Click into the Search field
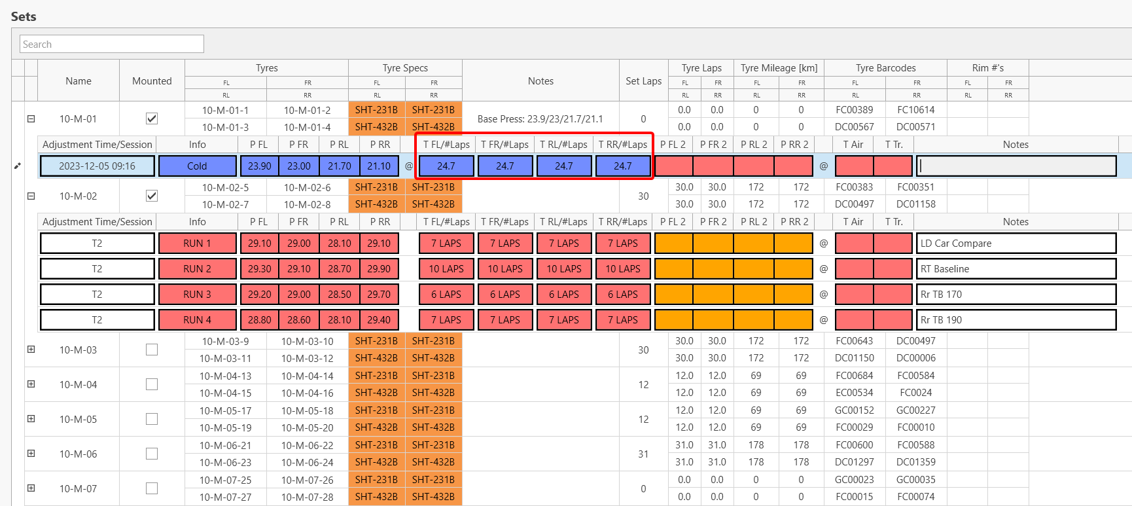1132x506 pixels. (x=112, y=45)
